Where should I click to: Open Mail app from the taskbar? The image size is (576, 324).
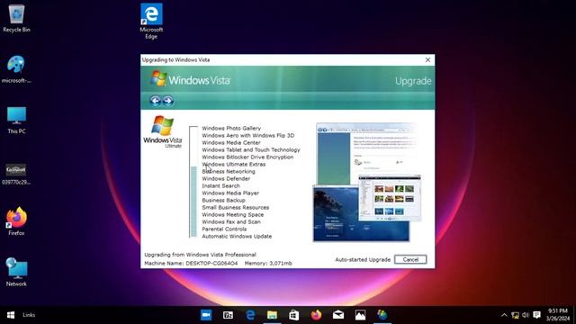click(x=338, y=315)
